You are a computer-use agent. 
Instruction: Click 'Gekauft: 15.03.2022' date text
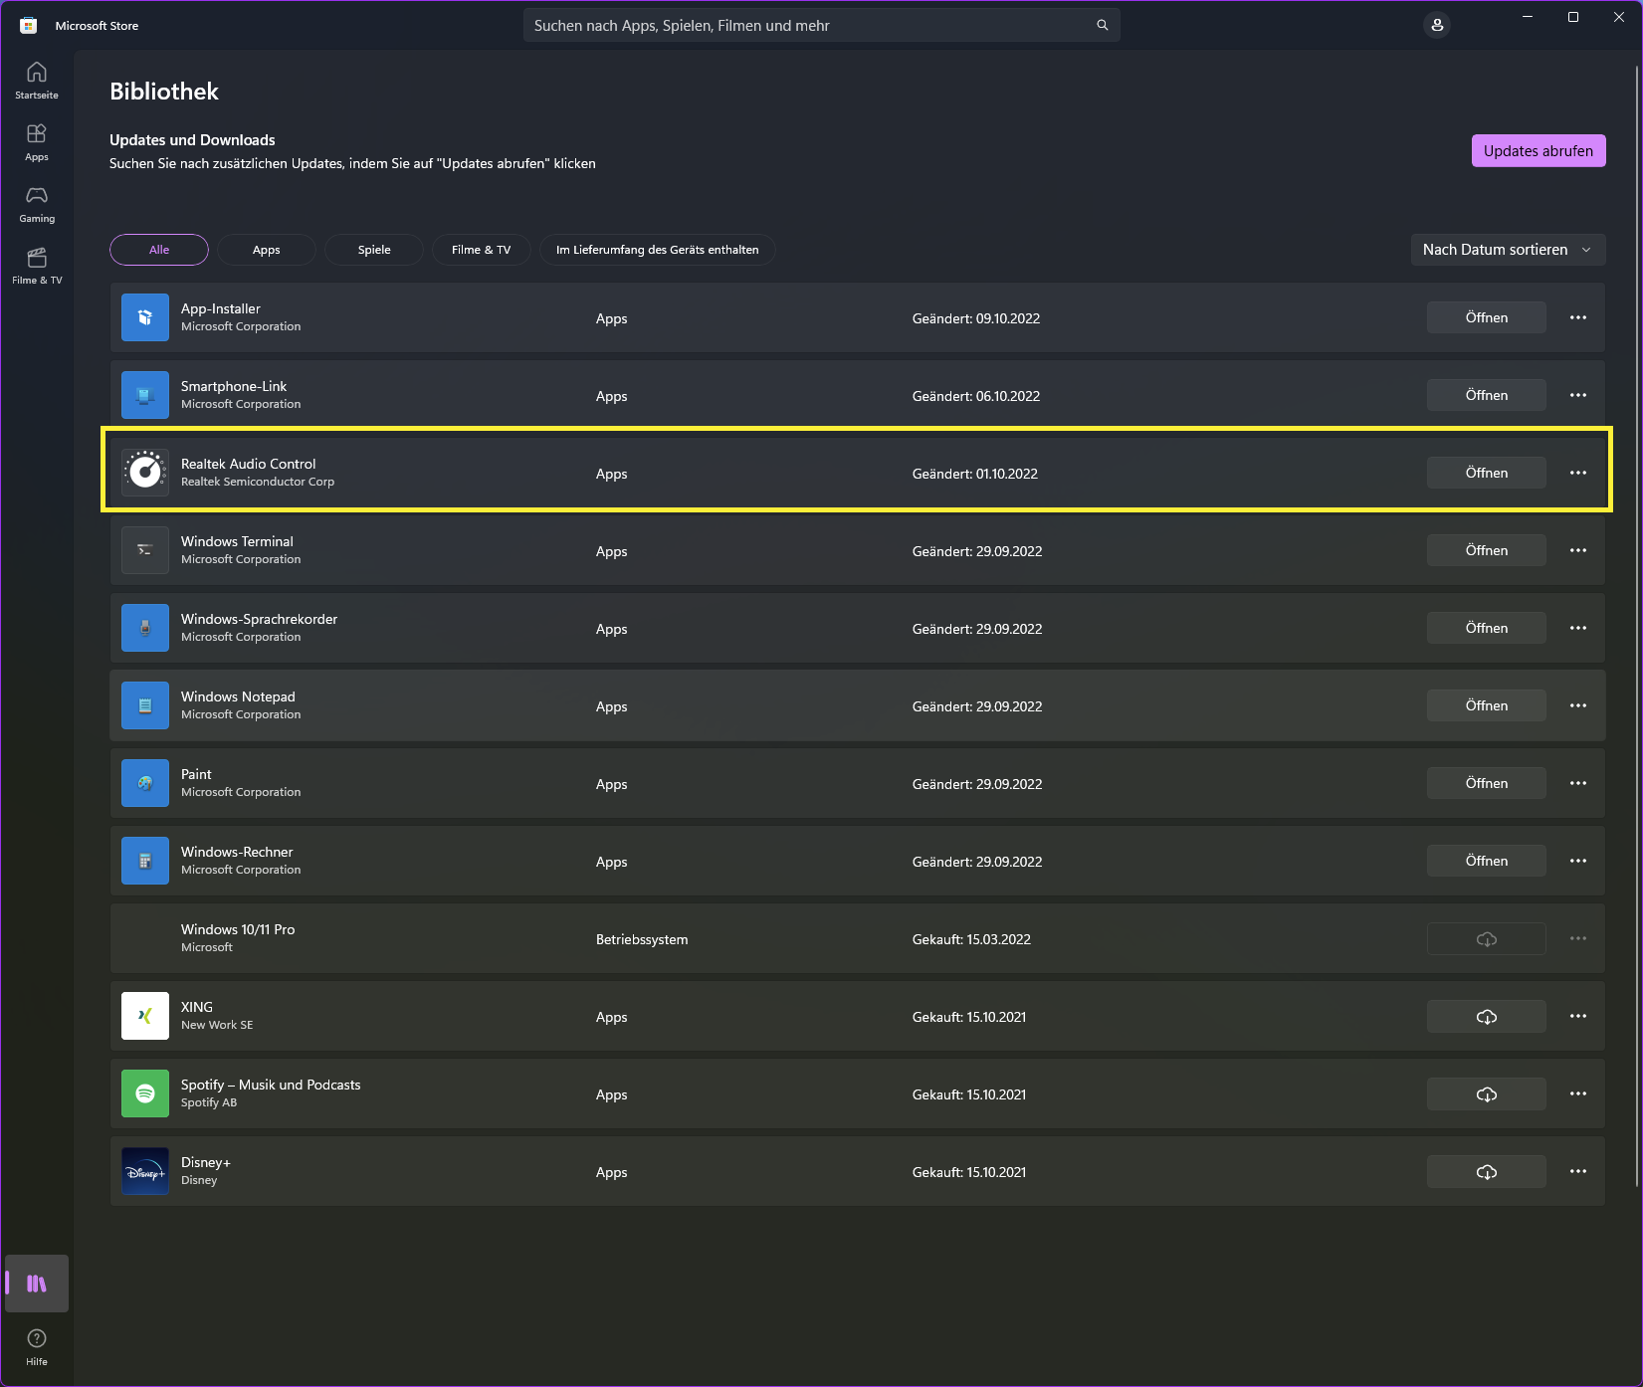971,939
